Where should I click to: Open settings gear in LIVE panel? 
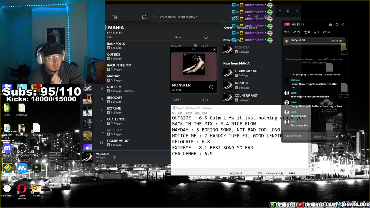[x=337, y=25]
